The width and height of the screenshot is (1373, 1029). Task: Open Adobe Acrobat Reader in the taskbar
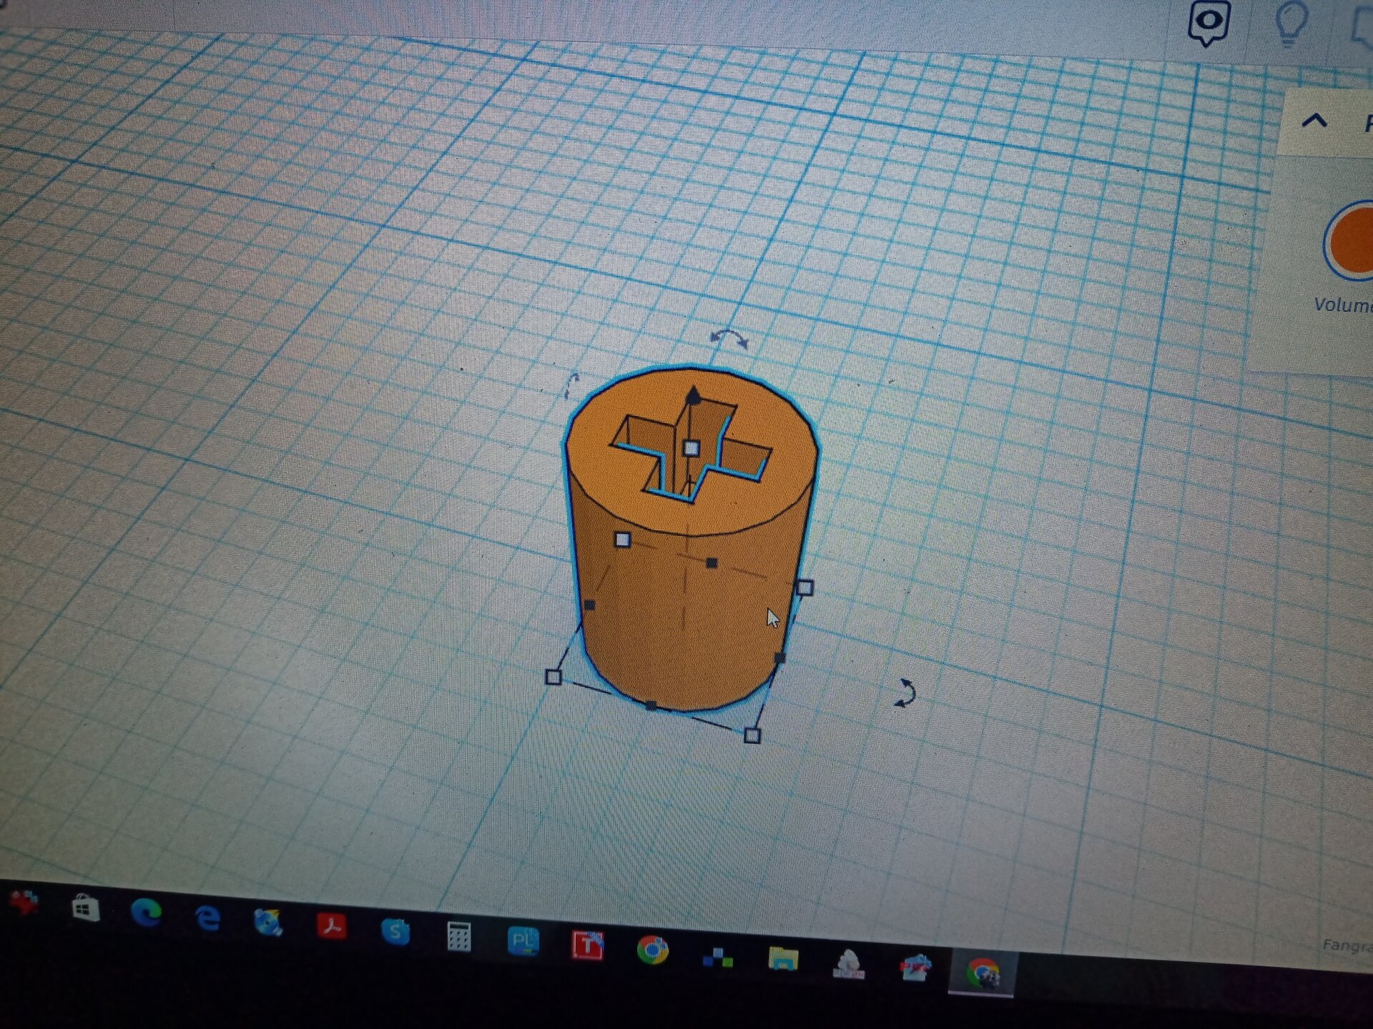331,926
